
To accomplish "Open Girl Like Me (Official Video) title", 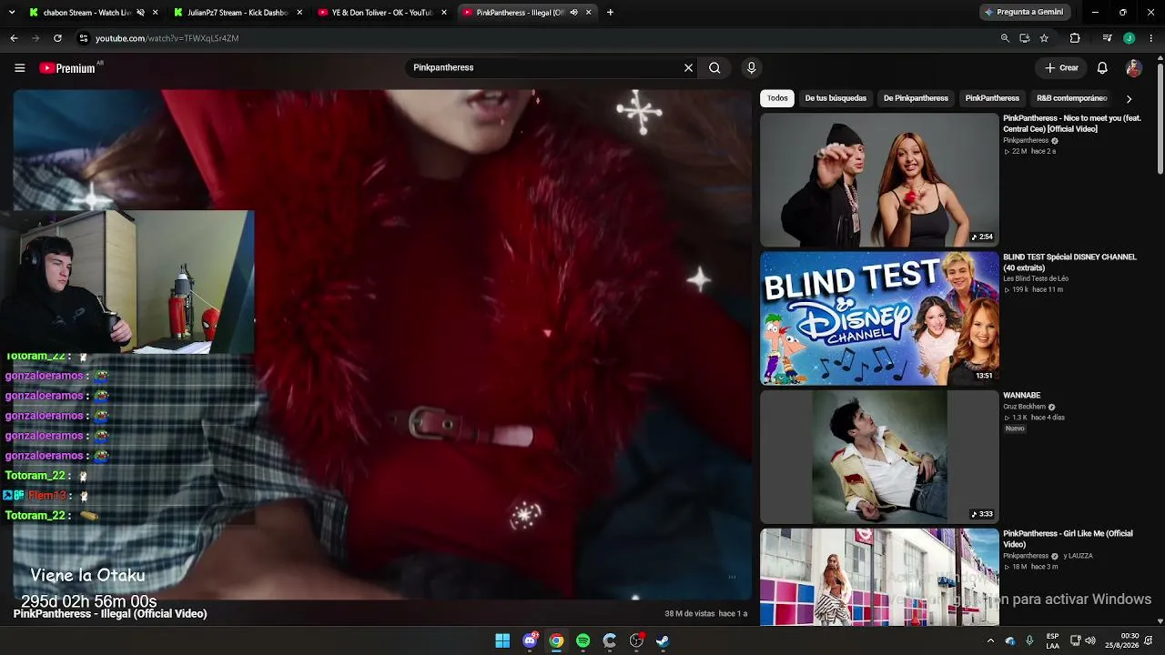I will tap(1068, 539).
